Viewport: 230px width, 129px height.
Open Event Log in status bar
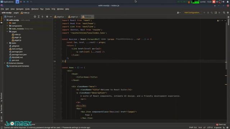(221, 125)
